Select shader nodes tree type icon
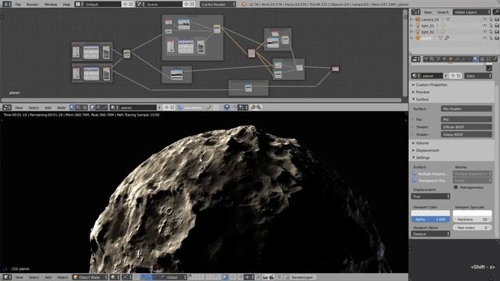500x281 pixels. coord(72,108)
